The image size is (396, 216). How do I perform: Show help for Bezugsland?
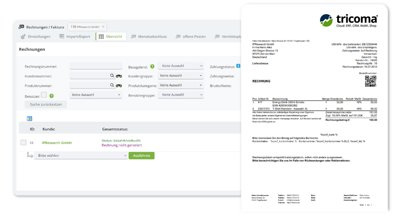click(152, 67)
